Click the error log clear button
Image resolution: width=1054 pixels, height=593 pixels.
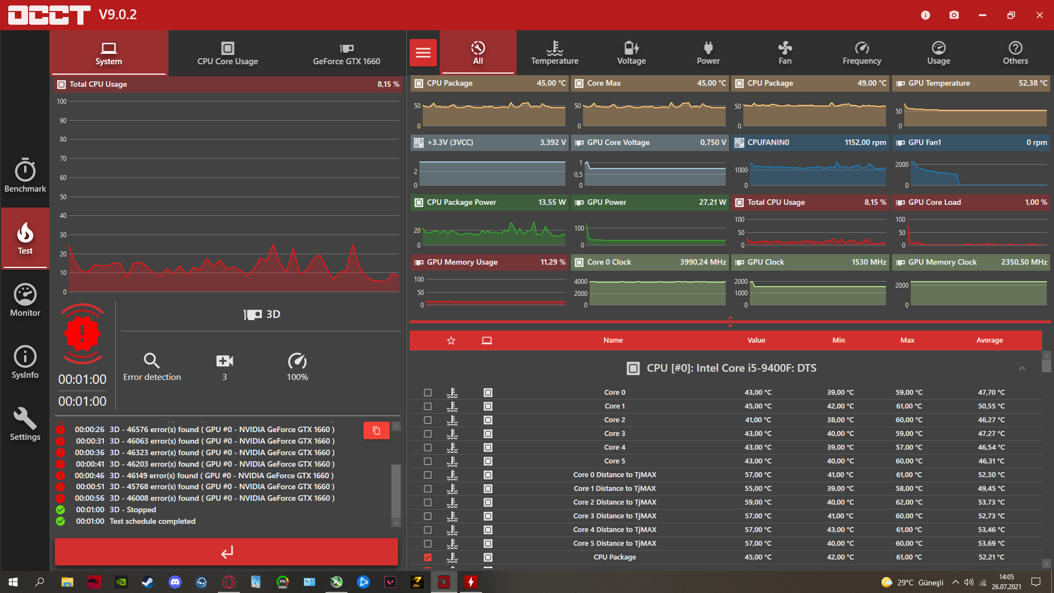point(377,430)
